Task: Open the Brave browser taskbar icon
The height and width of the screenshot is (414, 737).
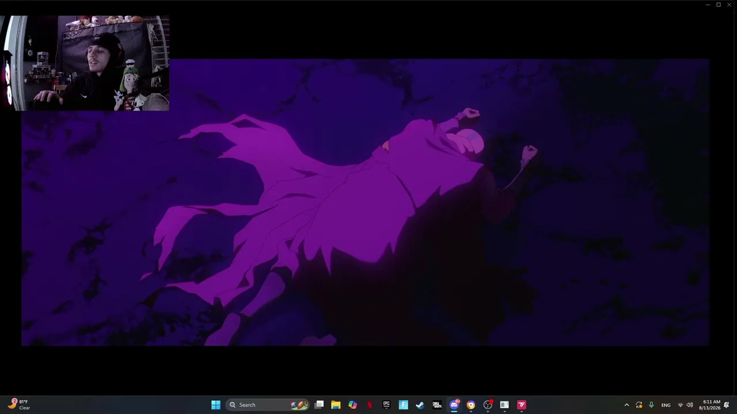Action: (x=470, y=405)
